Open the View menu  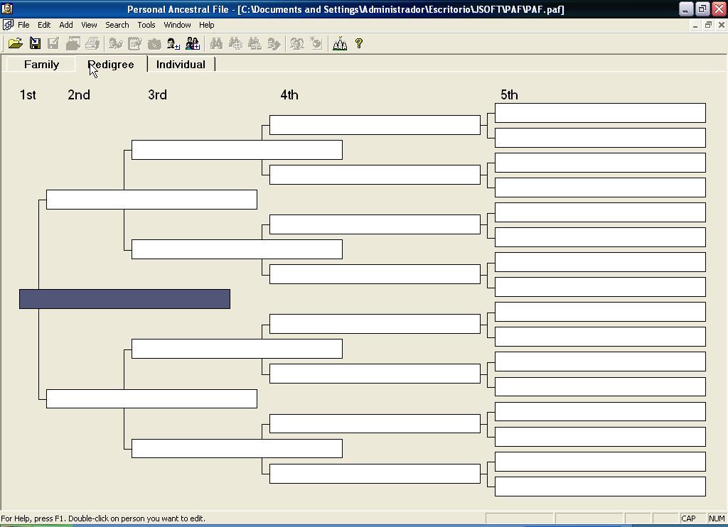[88, 24]
